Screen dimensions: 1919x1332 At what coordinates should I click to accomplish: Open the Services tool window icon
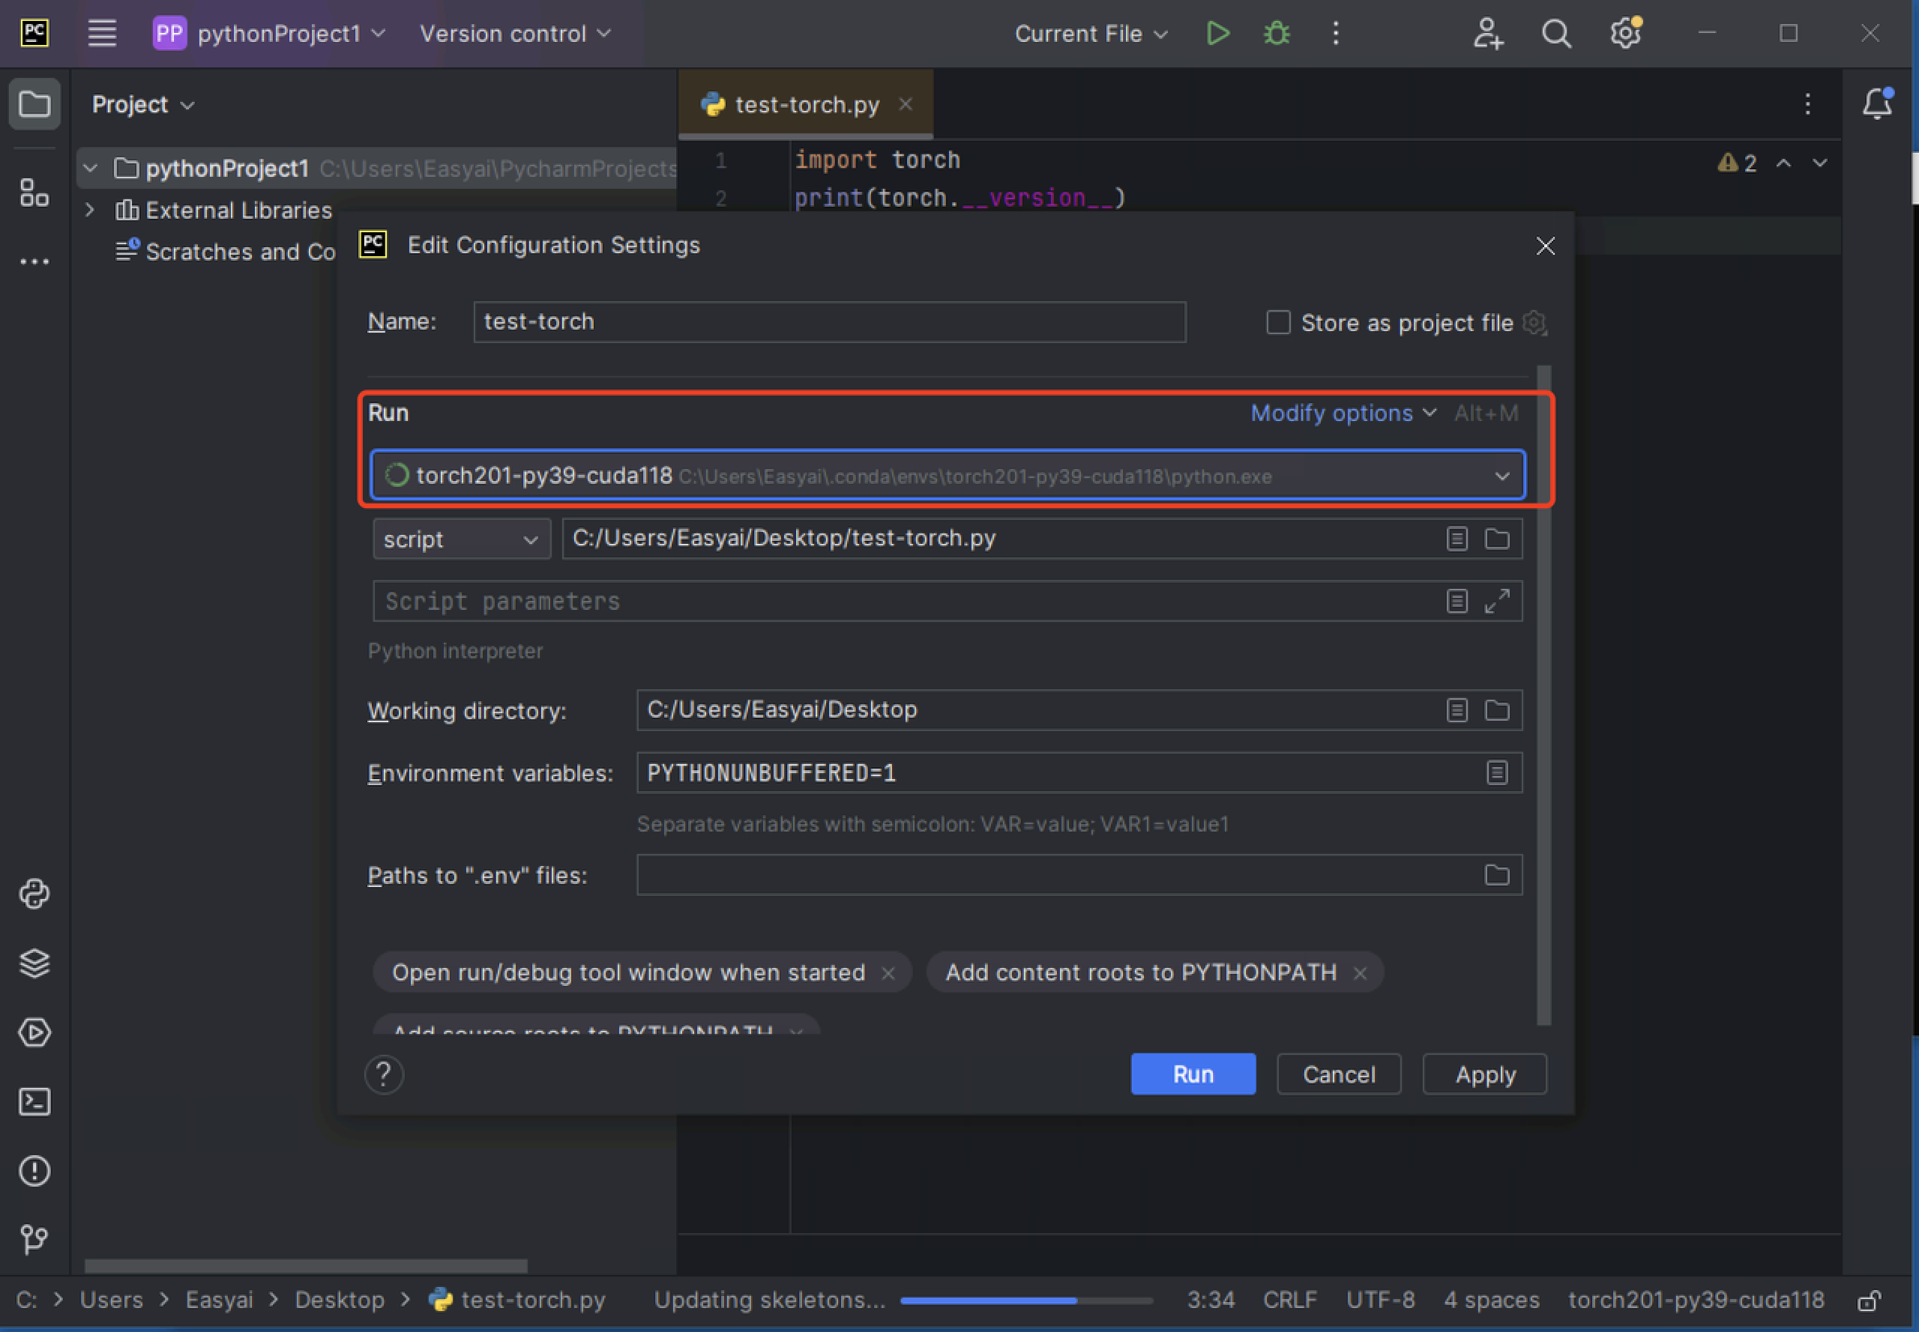coord(34,1033)
